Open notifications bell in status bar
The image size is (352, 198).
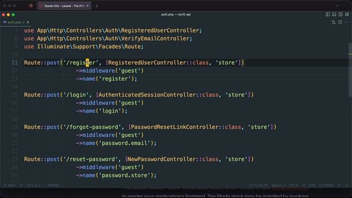pyautogui.click(x=346, y=185)
